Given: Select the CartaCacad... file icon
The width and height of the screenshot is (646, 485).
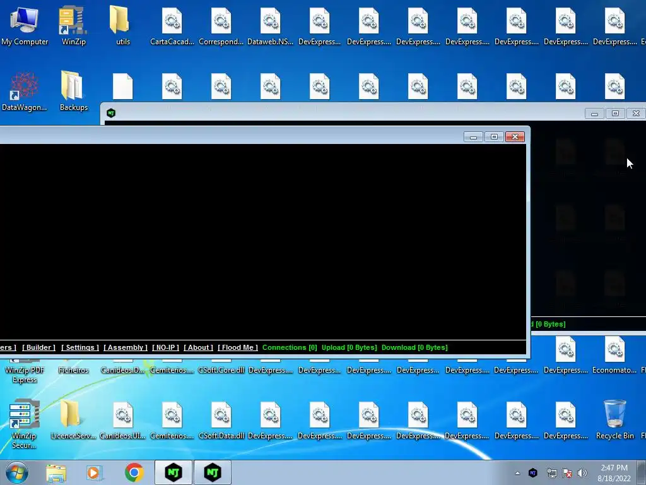Looking at the screenshot, I should pos(172,25).
